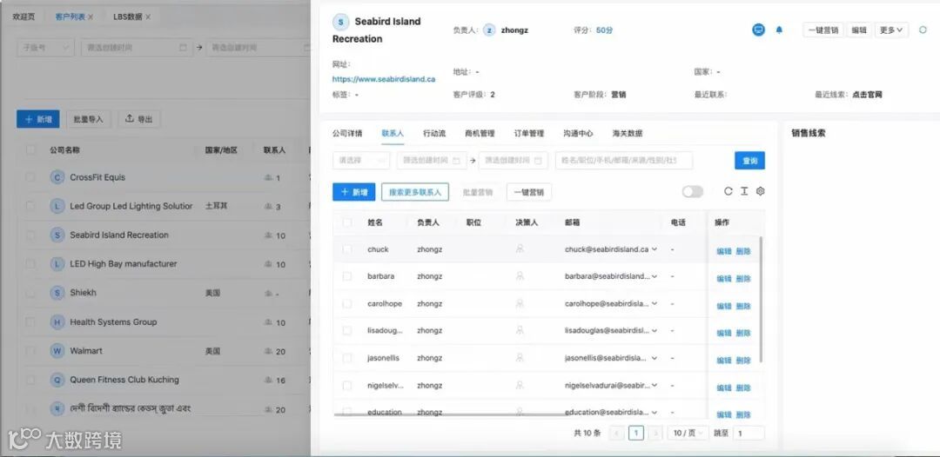
Task: Check the box for contact chuck
Action: pyautogui.click(x=347, y=249)
